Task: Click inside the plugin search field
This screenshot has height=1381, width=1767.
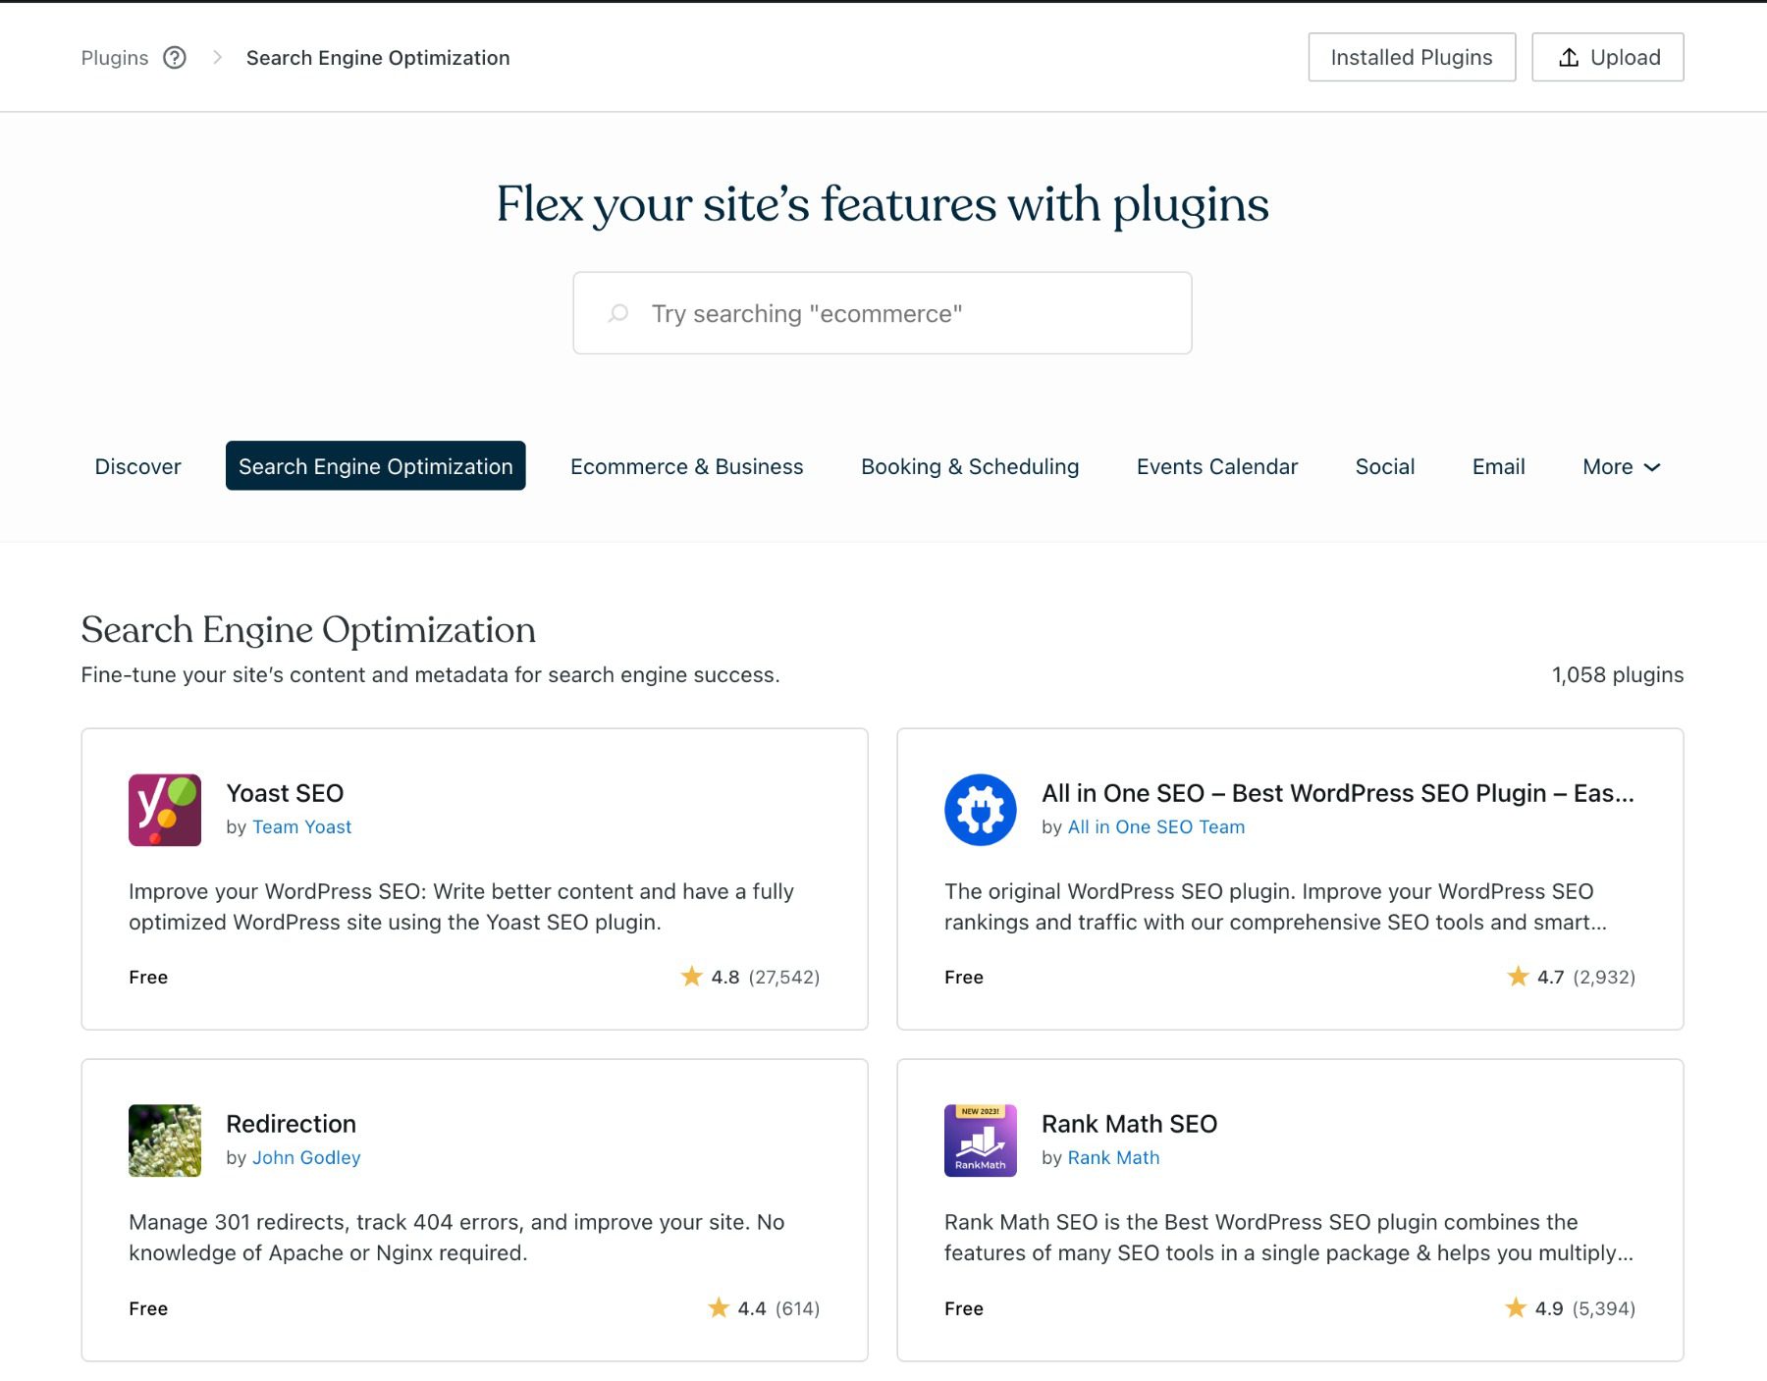Action: coord(882,312)
